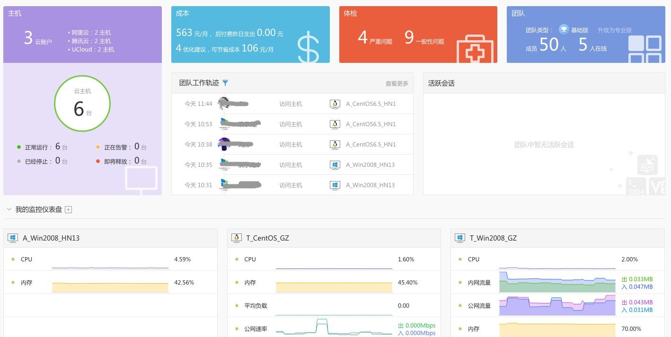Click the dollar sign icon in 成本 card
671x337 pixels.
(x=309, y=47)
